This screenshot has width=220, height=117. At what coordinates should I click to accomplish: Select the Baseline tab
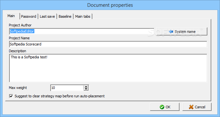pyautogui.click(x=65, y=16)
